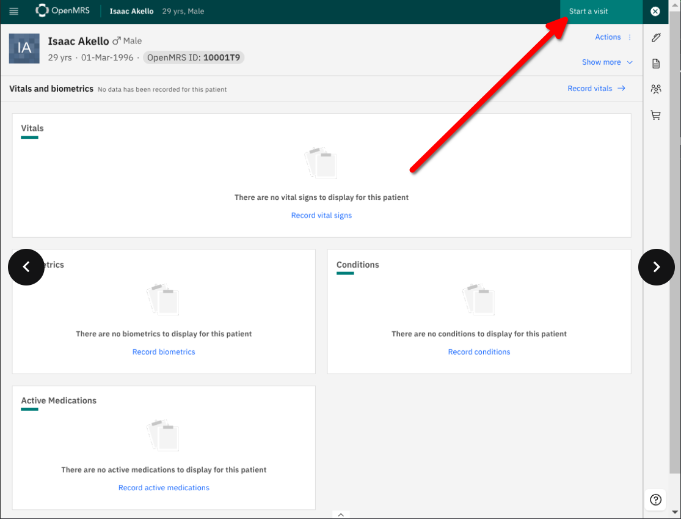This screenshot has height=519, width=681.
Task: Open the help question mark icon
Action: pos(655,499)
